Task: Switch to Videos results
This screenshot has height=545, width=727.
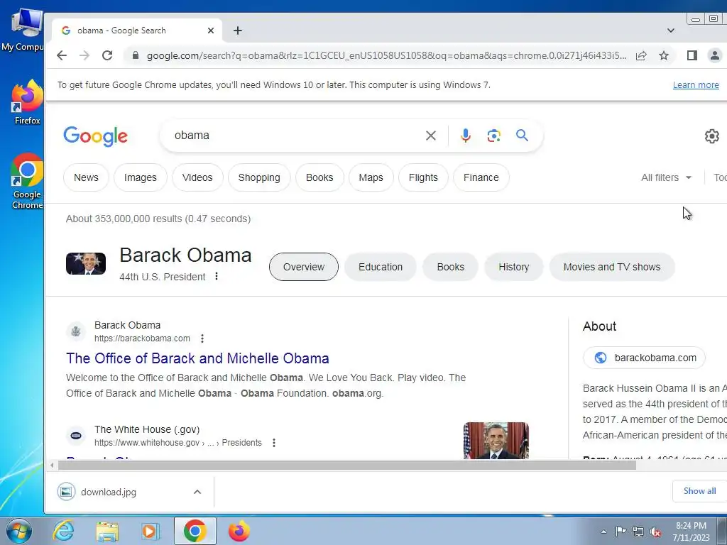Action: pos(197,177)
